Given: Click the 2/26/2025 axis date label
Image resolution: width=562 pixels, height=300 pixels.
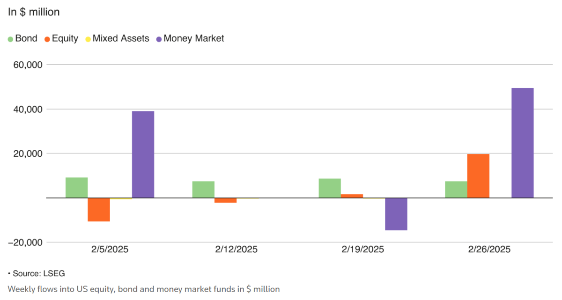Looking at the screenshot, I should pos(489,249).
